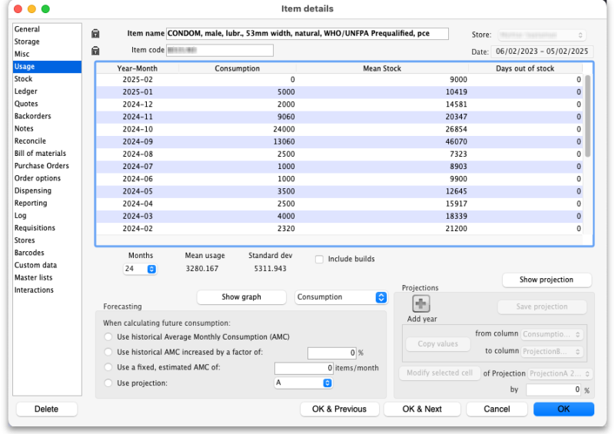
Task: Click the Show graph button
Action: 241,297
